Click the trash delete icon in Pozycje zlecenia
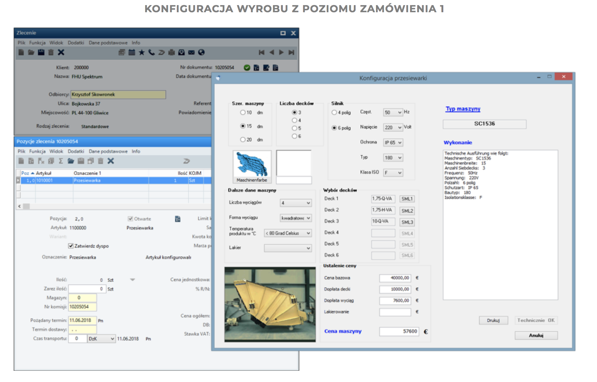 (100, 161)
